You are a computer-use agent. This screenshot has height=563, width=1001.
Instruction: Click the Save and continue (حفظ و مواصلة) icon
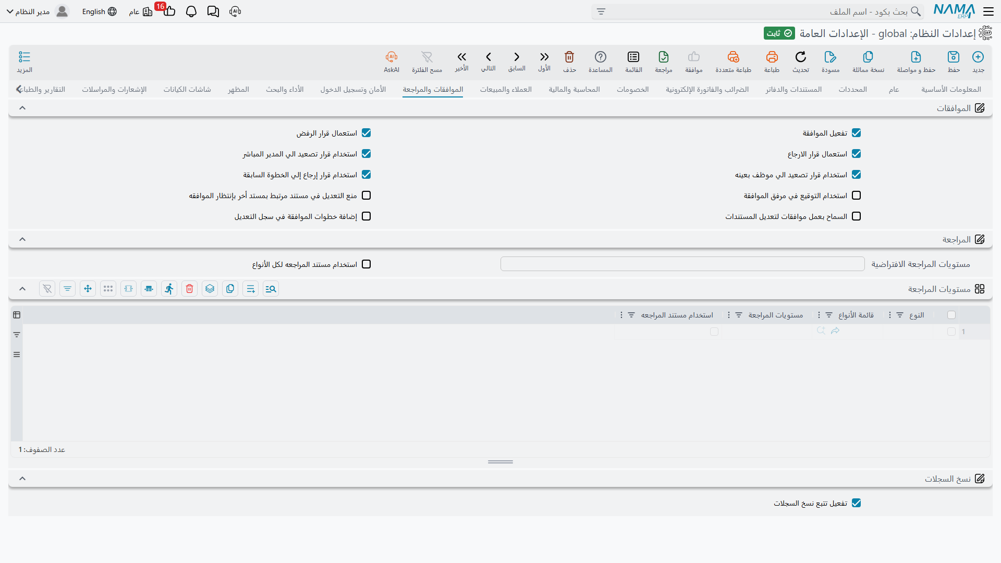pos(916,57)
